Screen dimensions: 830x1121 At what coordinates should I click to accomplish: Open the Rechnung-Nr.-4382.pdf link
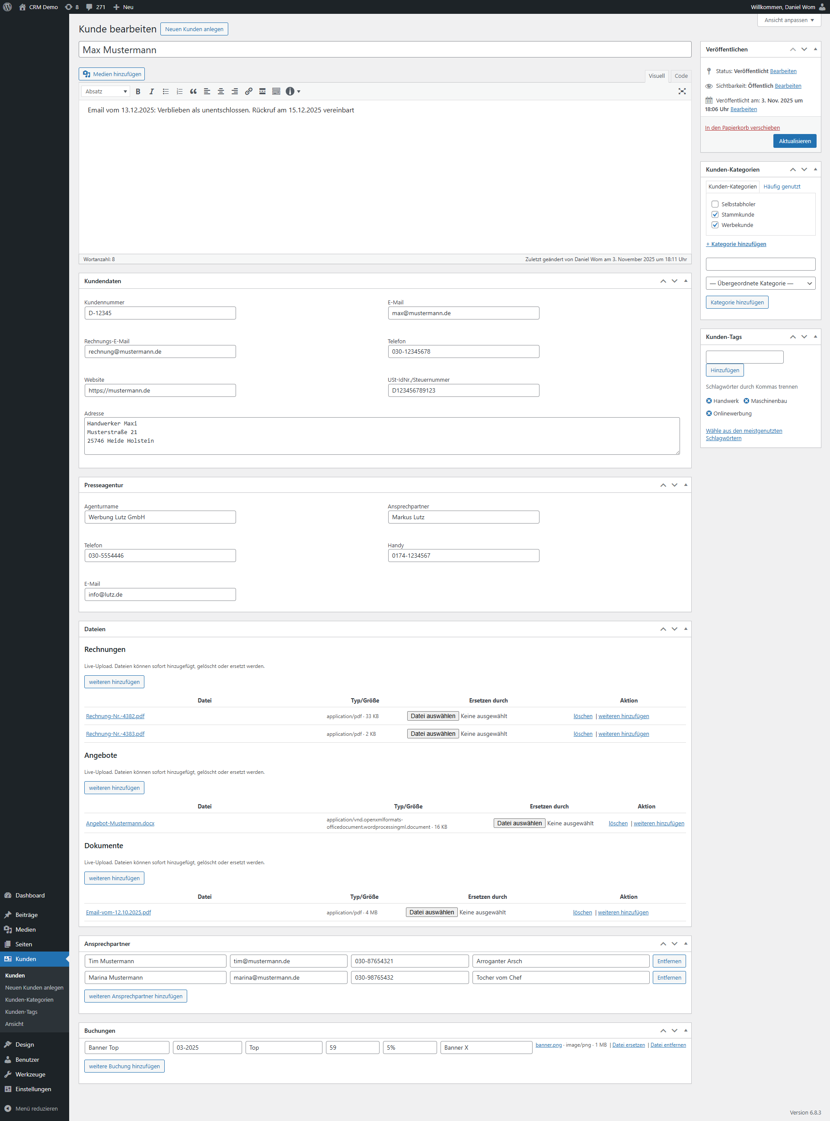[115, 716]
